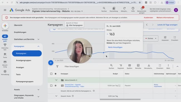Open the Zielvorhaben trophy icon

5,45
